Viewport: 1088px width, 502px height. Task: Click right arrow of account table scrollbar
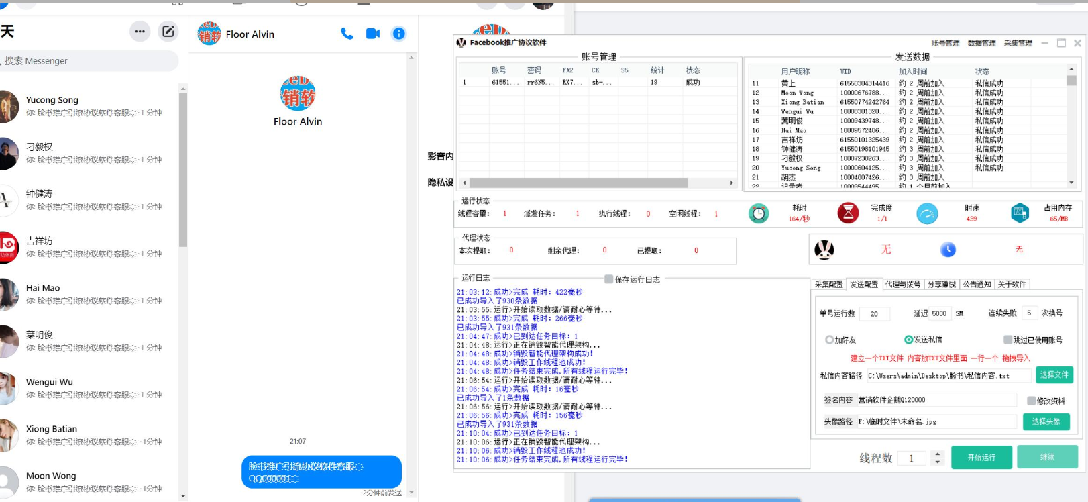coord(731,183)
